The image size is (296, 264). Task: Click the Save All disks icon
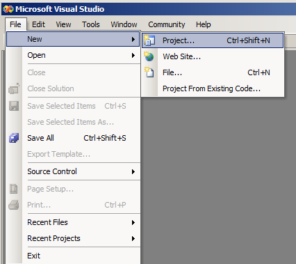[x=14, y=138]
